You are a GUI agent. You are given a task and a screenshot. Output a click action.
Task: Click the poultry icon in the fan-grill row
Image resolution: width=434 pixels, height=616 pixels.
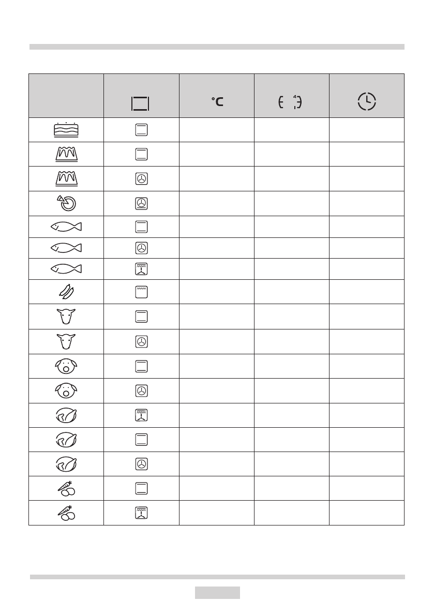click(66, 415)
